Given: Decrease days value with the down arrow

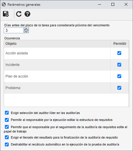Looking at the screenshot, I should tap(26, 32).
